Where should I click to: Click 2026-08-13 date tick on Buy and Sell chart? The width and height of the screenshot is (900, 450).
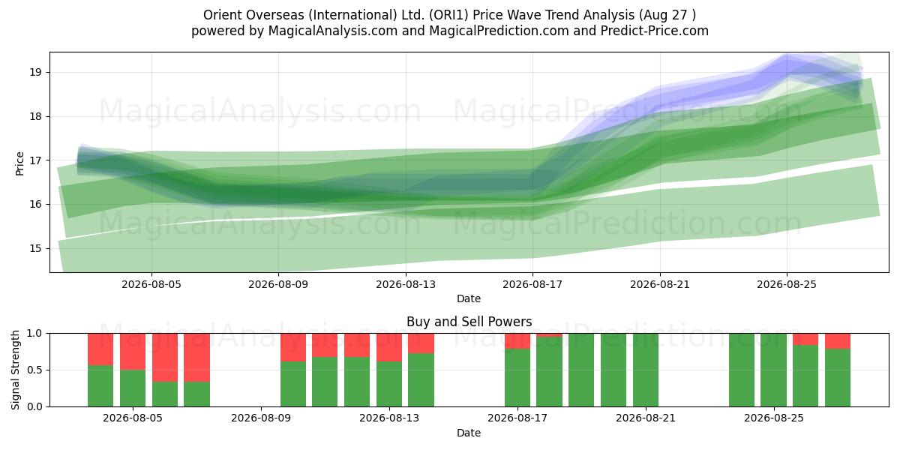pyautogui.click(x=389, y=418)
